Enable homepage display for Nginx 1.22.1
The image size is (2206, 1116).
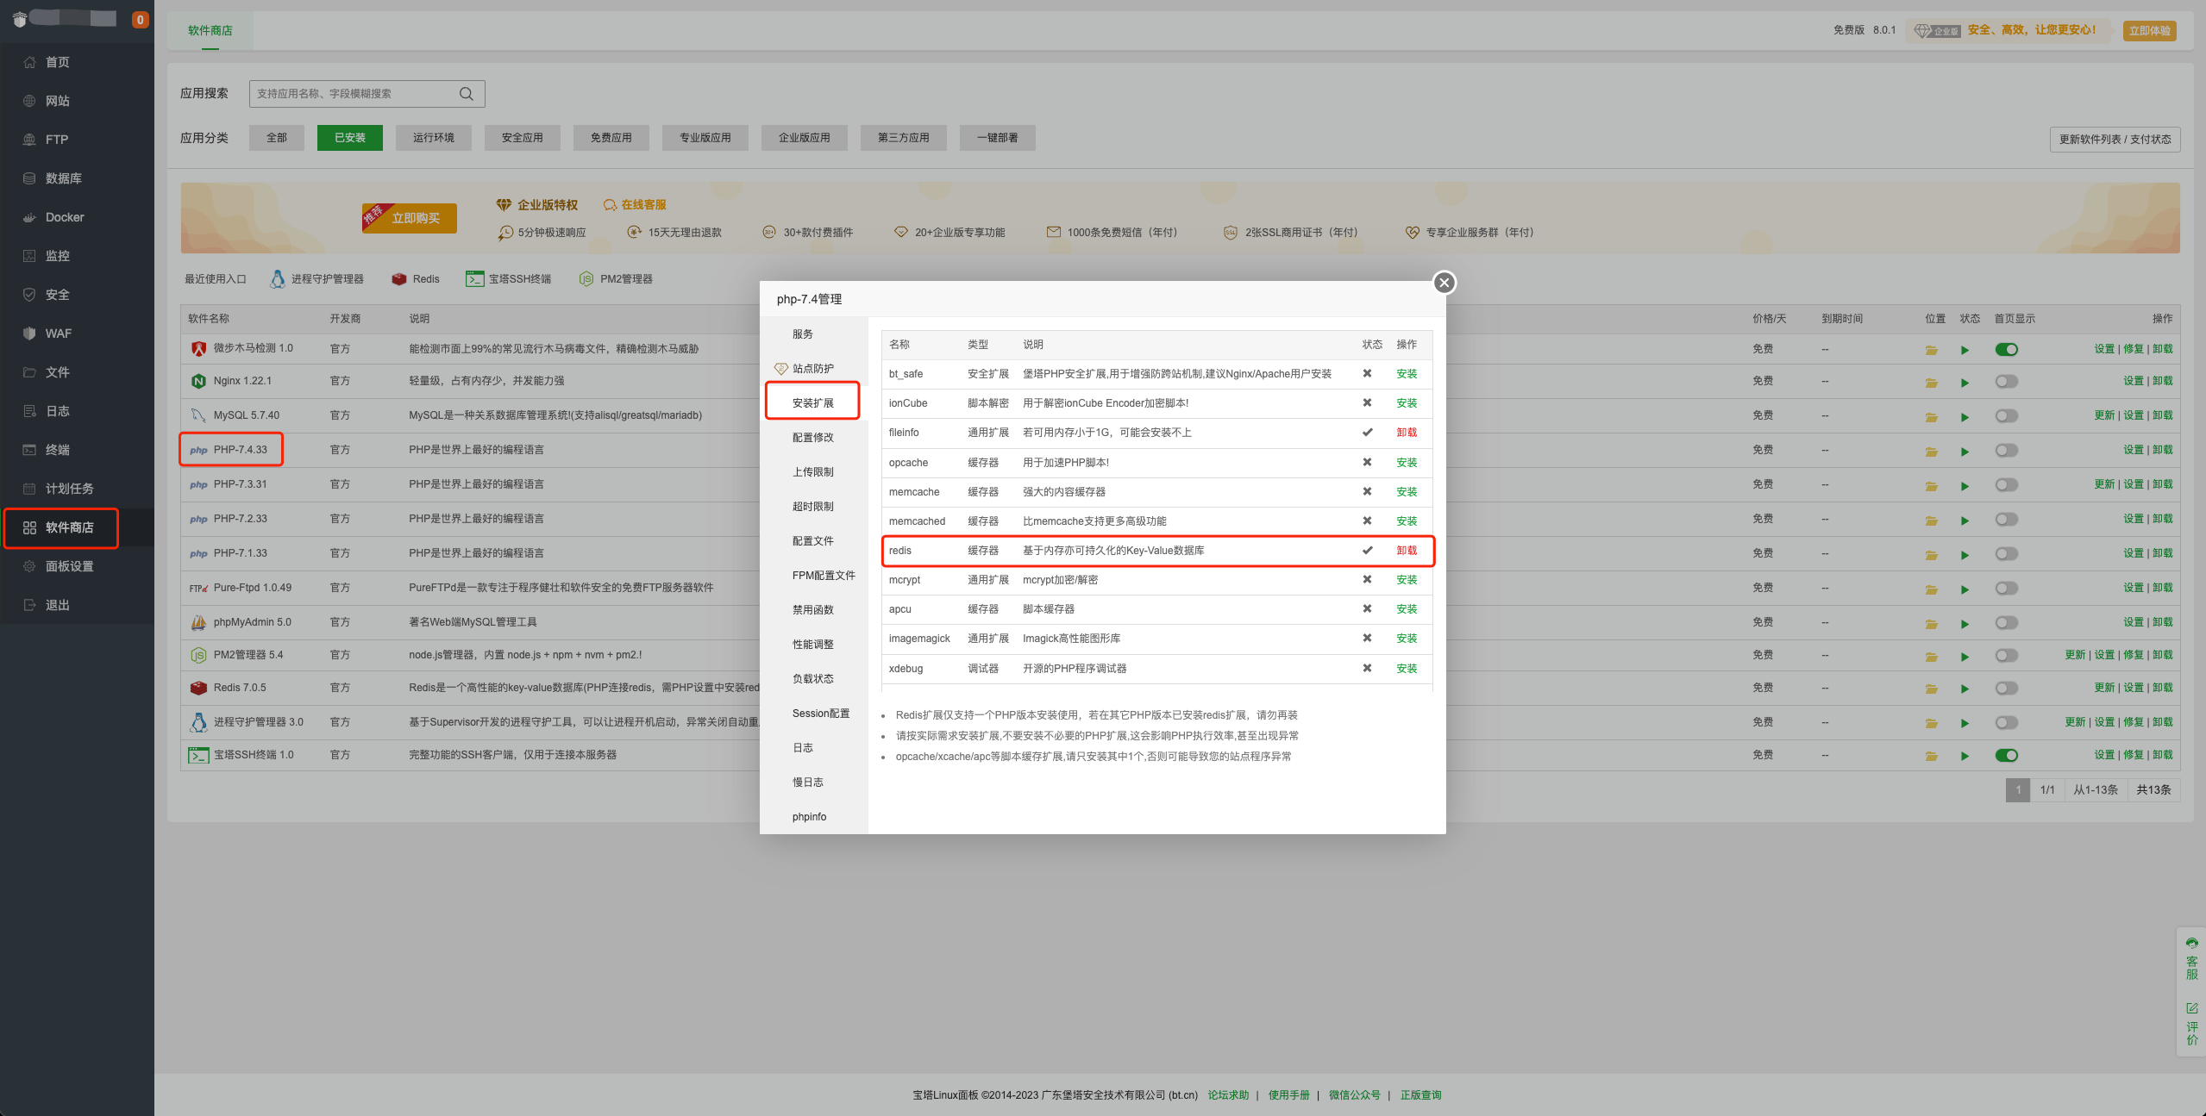click(2006, 382)
